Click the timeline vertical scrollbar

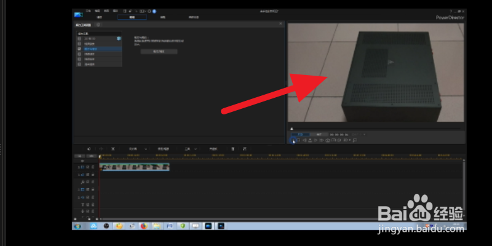(464, 185)
